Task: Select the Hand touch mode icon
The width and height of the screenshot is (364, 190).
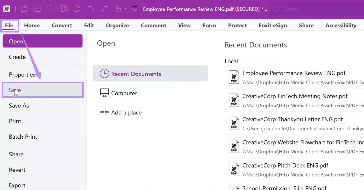Action: [x=118, y=9]
